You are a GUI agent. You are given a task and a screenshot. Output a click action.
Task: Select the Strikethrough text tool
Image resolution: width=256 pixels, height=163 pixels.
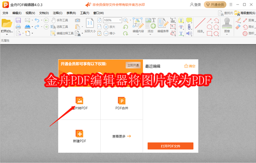(181, 27)
